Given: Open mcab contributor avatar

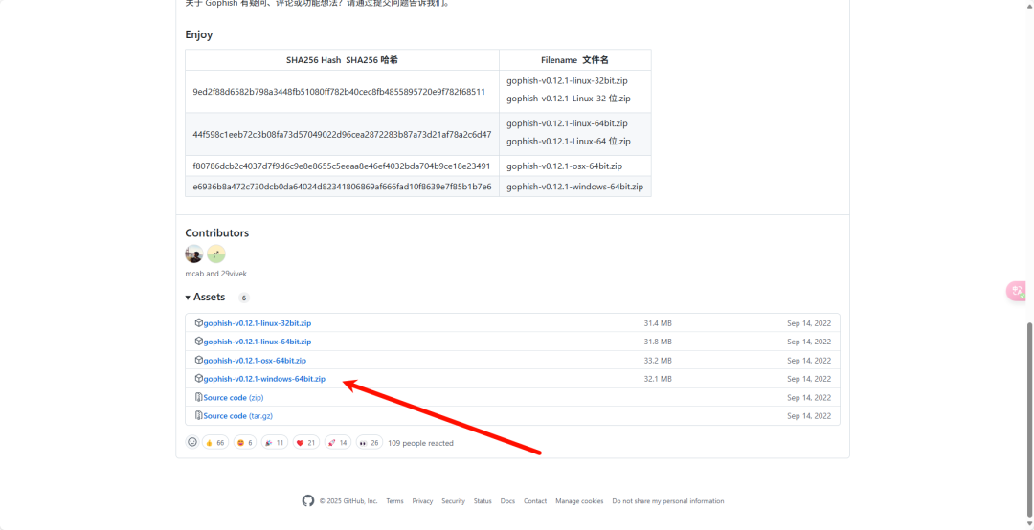Looking at the screenshot, I should point(193,254).
